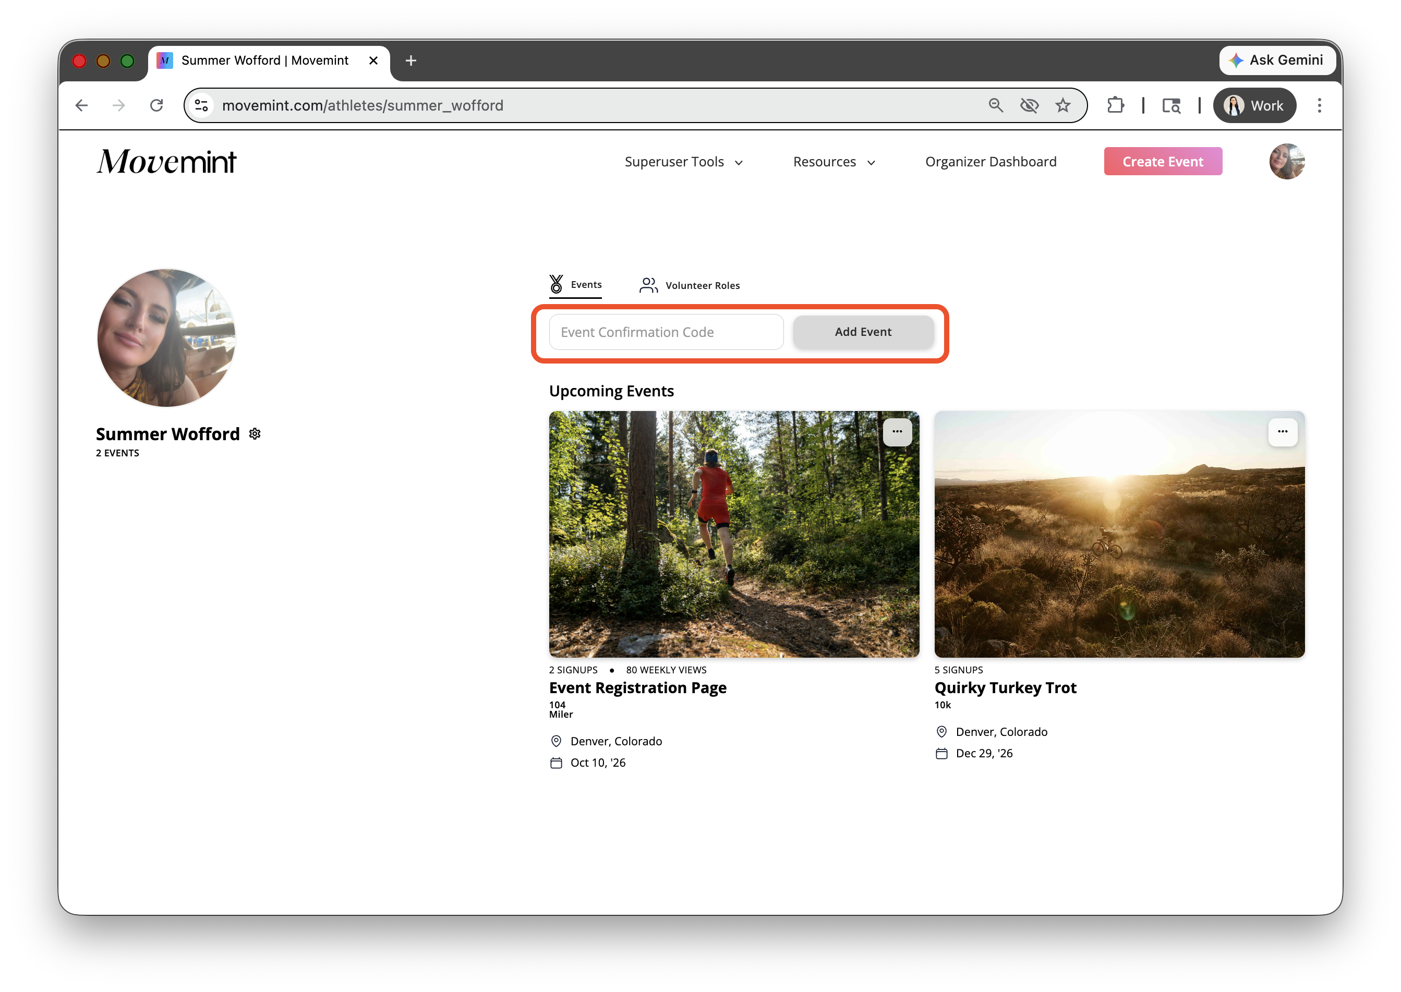The height and width of the screenshot is (992, 1401).
Task: Click the tab search icon in toolbar
Action: point(1171,106)
